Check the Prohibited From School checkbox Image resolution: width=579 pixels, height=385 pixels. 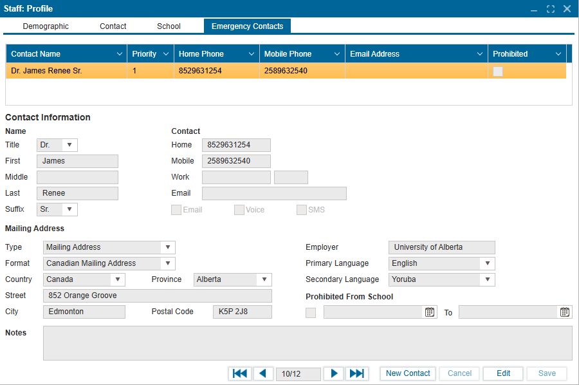click(x=311, y=313)
